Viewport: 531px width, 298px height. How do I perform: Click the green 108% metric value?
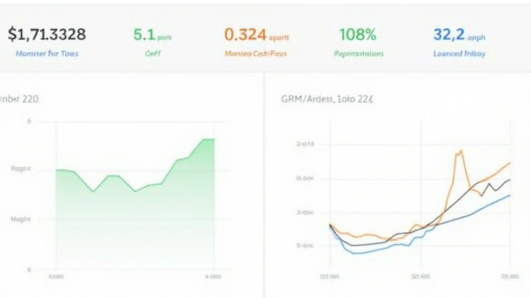tap(357, 35)
